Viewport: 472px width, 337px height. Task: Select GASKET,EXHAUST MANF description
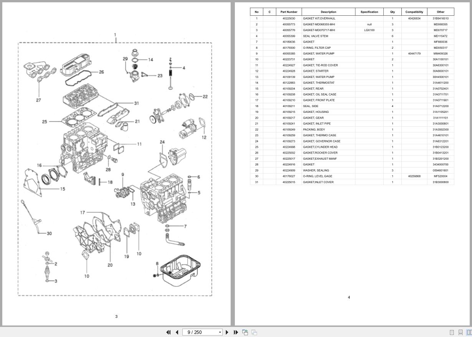[x=320, y=159]
